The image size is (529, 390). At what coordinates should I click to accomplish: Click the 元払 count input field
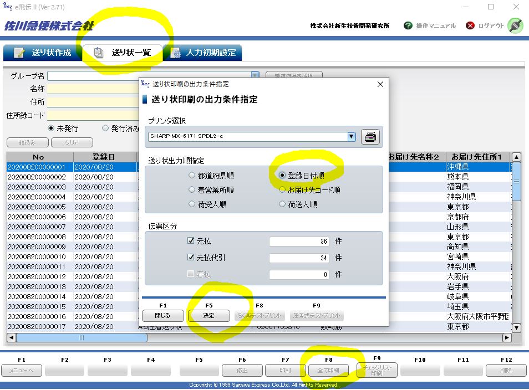(x=299, y=242)
